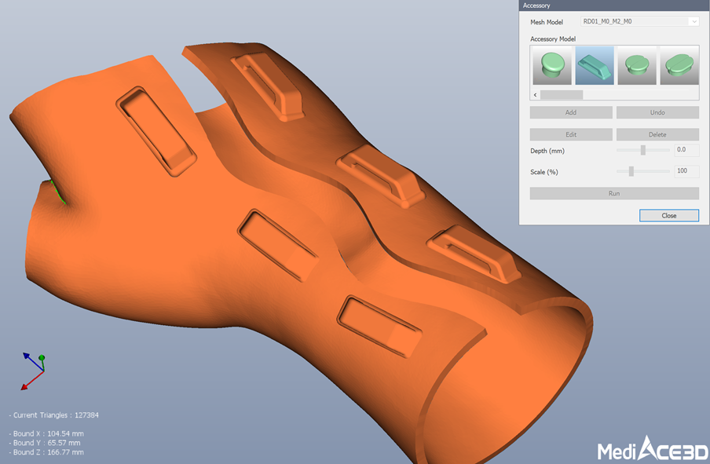Select the rectangular strap loop accessory model
Image resolution: width=710 pixels, height=464 pixels.
[595, 65]
